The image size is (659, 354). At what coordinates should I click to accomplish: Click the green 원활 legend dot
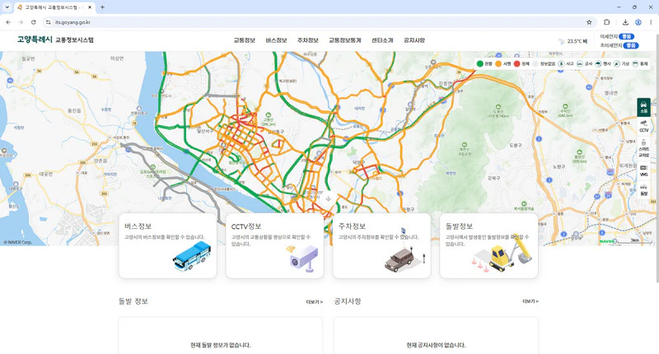click(x=479, y=64)
